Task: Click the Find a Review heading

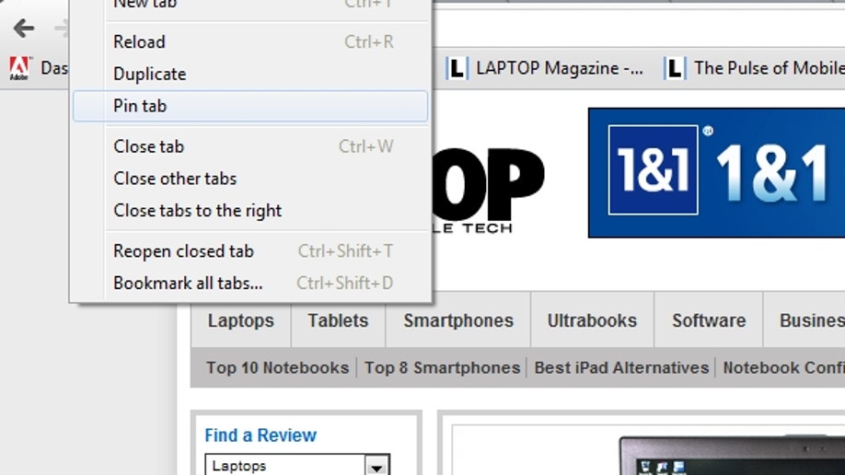Action: 260,435
